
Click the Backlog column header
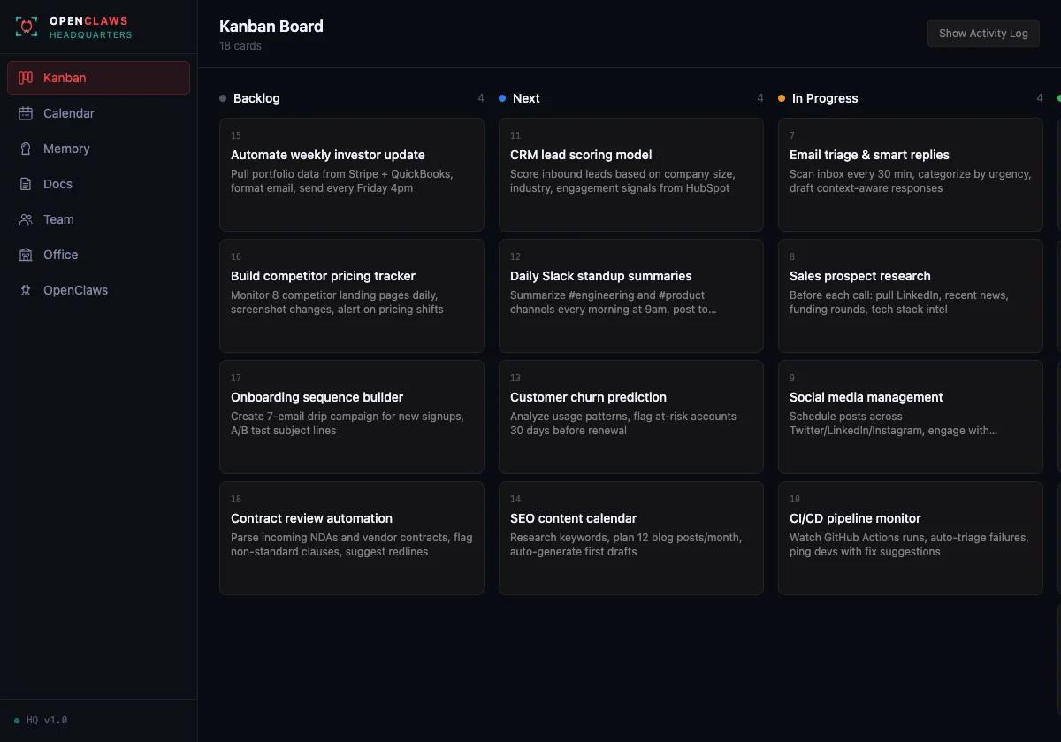point(256,98)
